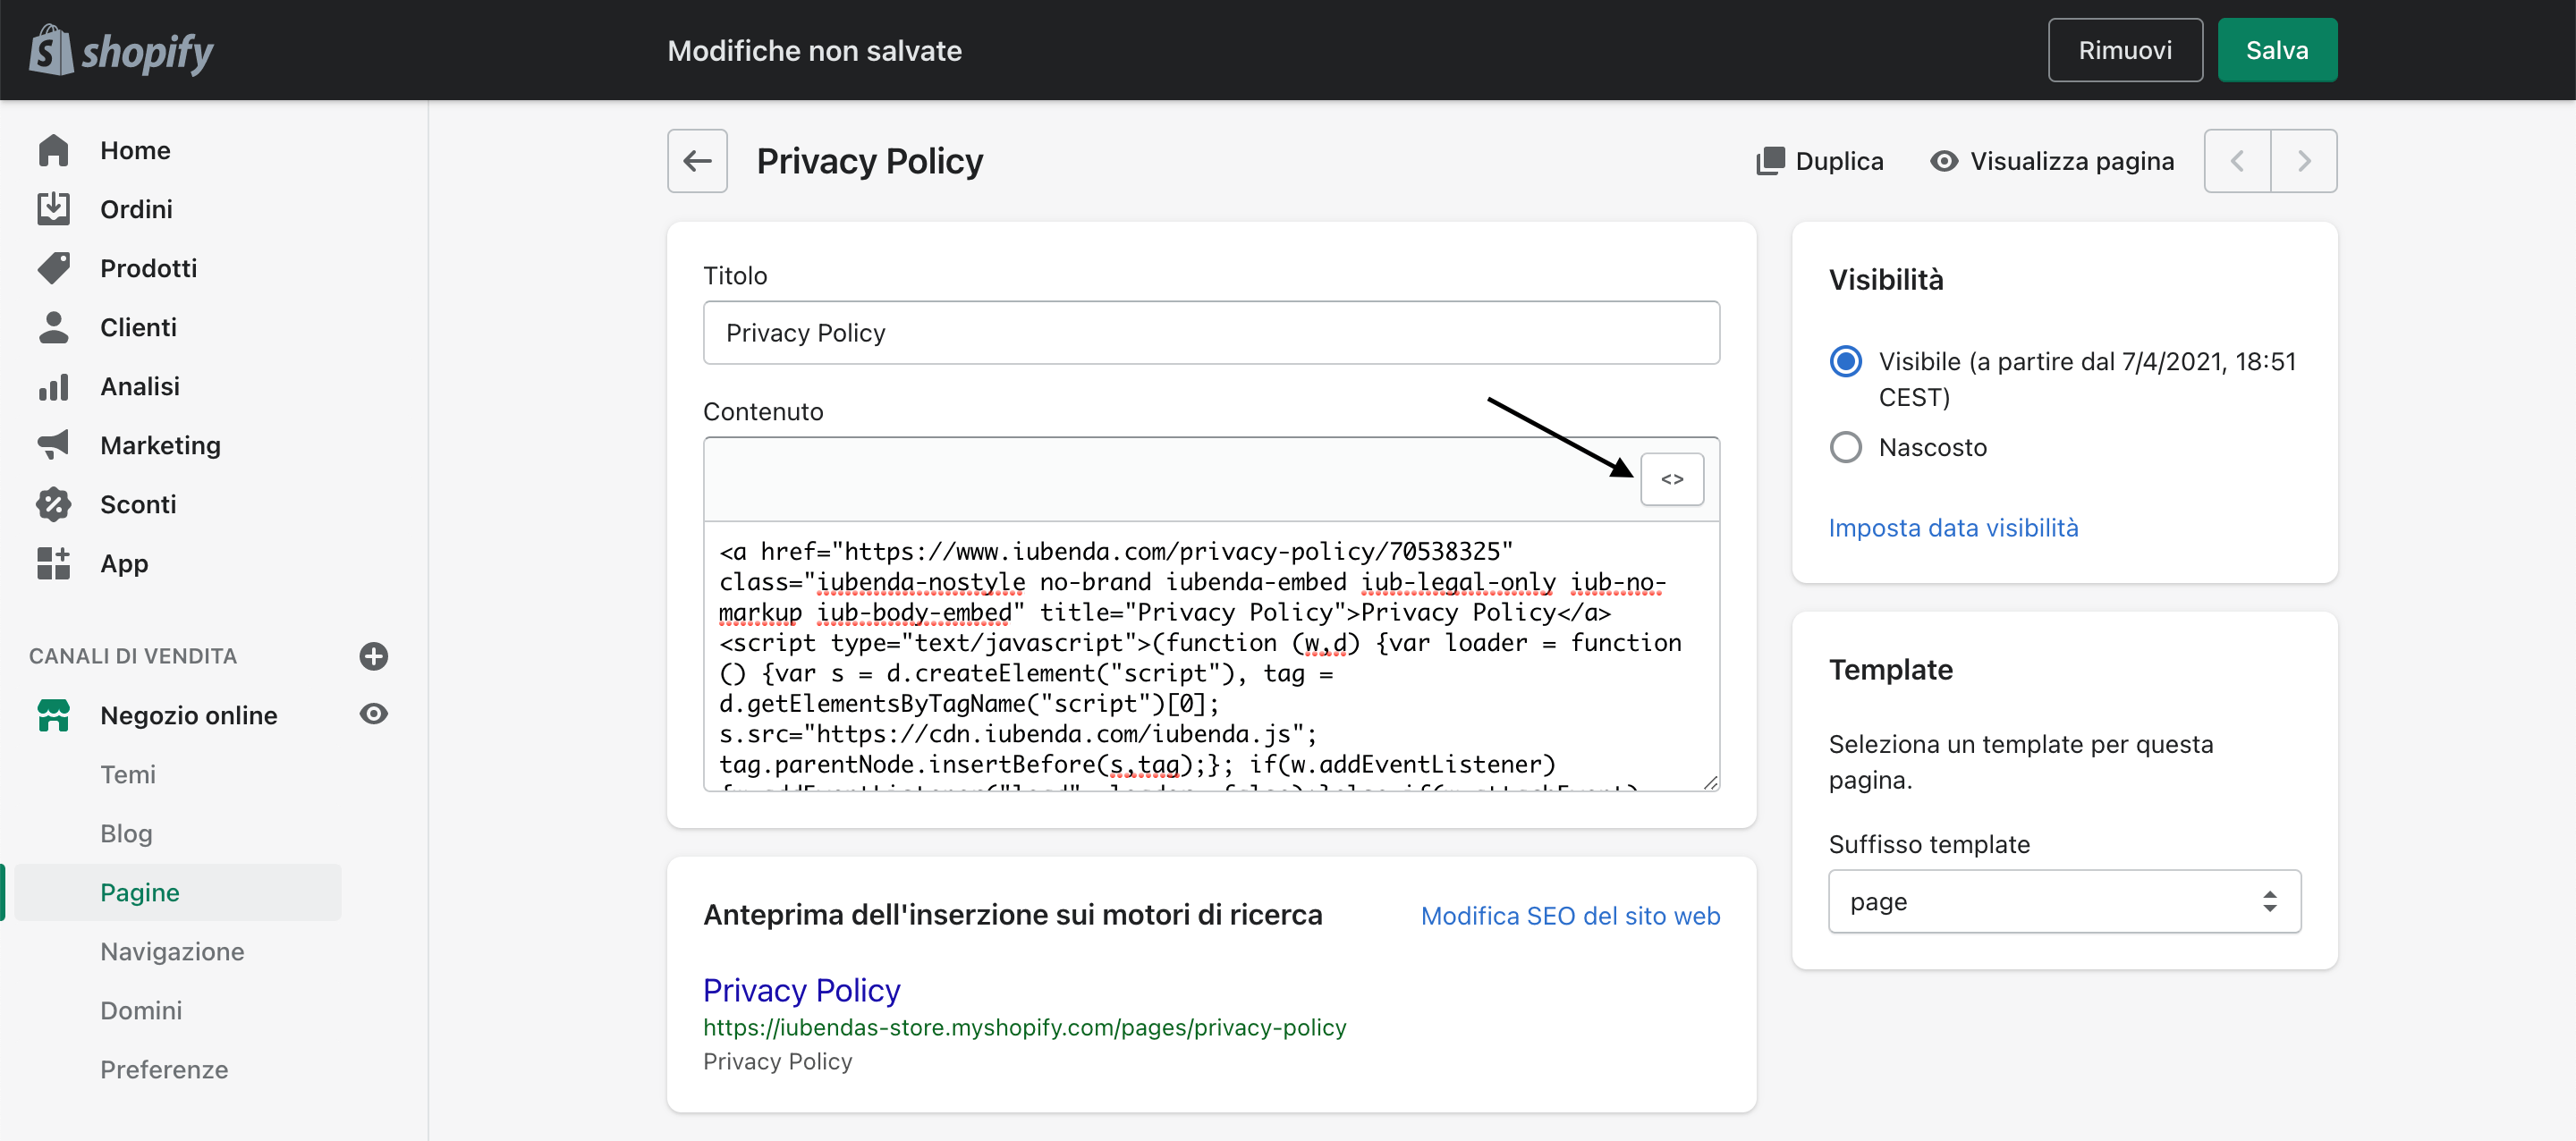
Task: Click the Salva button
Action: [x=2276, y=50]
